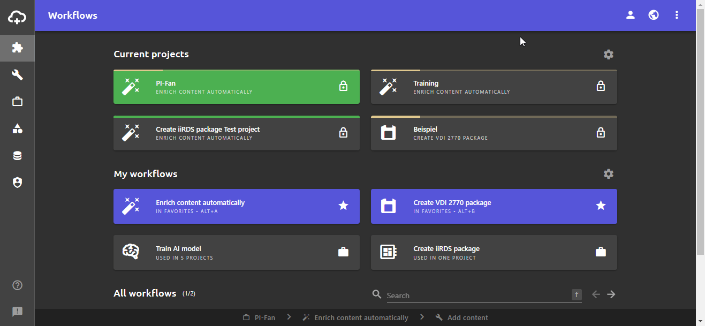Click the cloud logo in the sidebar

click(x=17, y=18)
